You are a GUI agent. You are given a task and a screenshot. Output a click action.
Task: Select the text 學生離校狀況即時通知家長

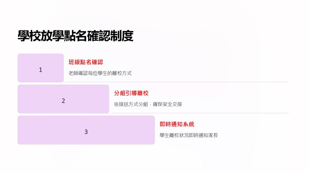click(189, 135)
